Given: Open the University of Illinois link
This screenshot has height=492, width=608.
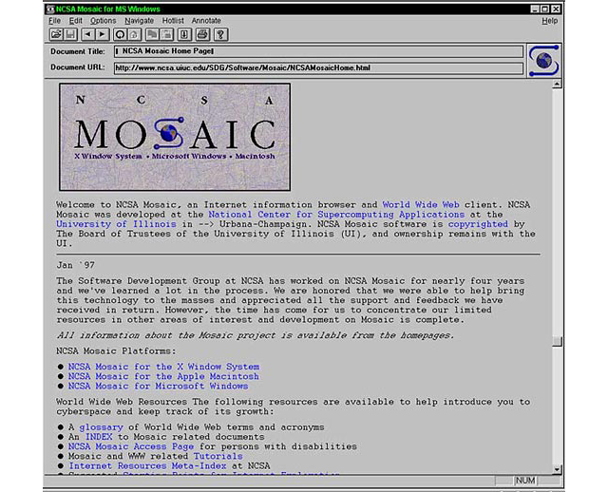Looking at the screenshot, I should [116, 224].
